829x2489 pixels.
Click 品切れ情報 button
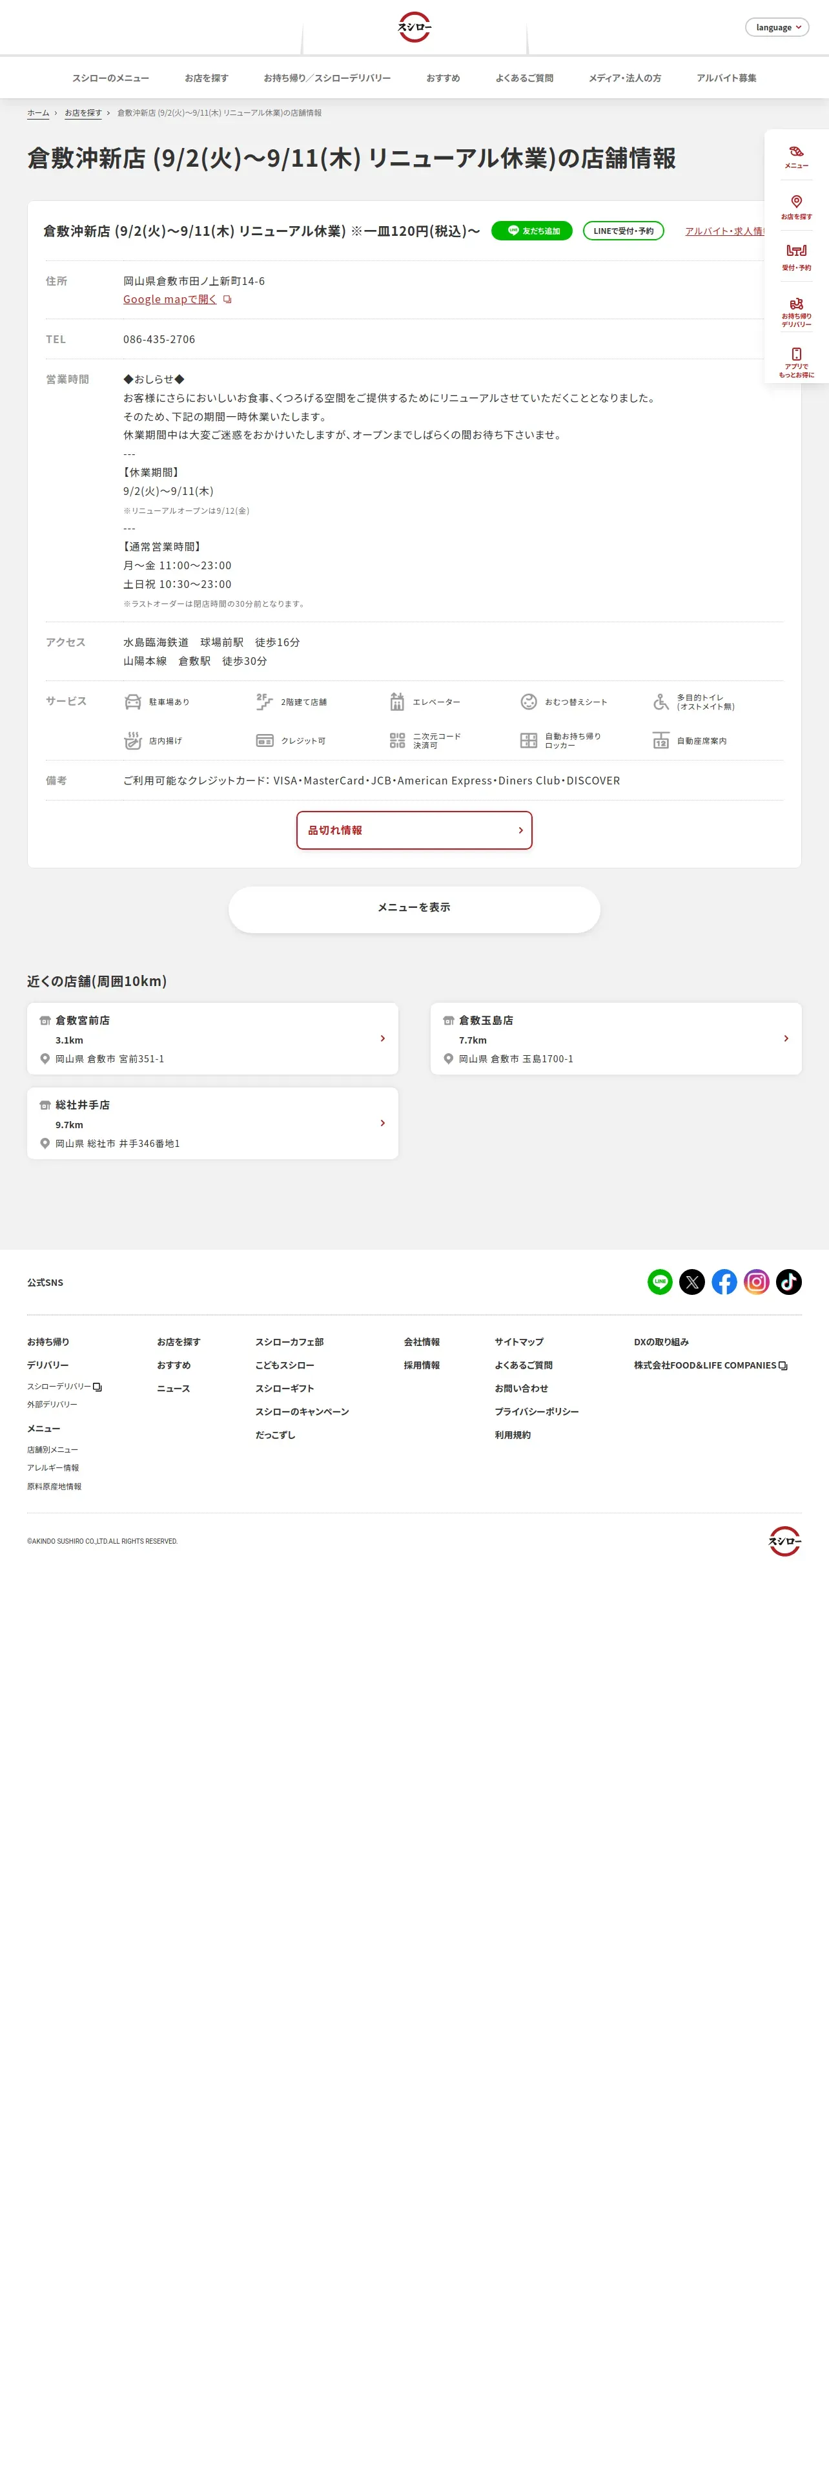pyautogui.click(x=414, y=831)
